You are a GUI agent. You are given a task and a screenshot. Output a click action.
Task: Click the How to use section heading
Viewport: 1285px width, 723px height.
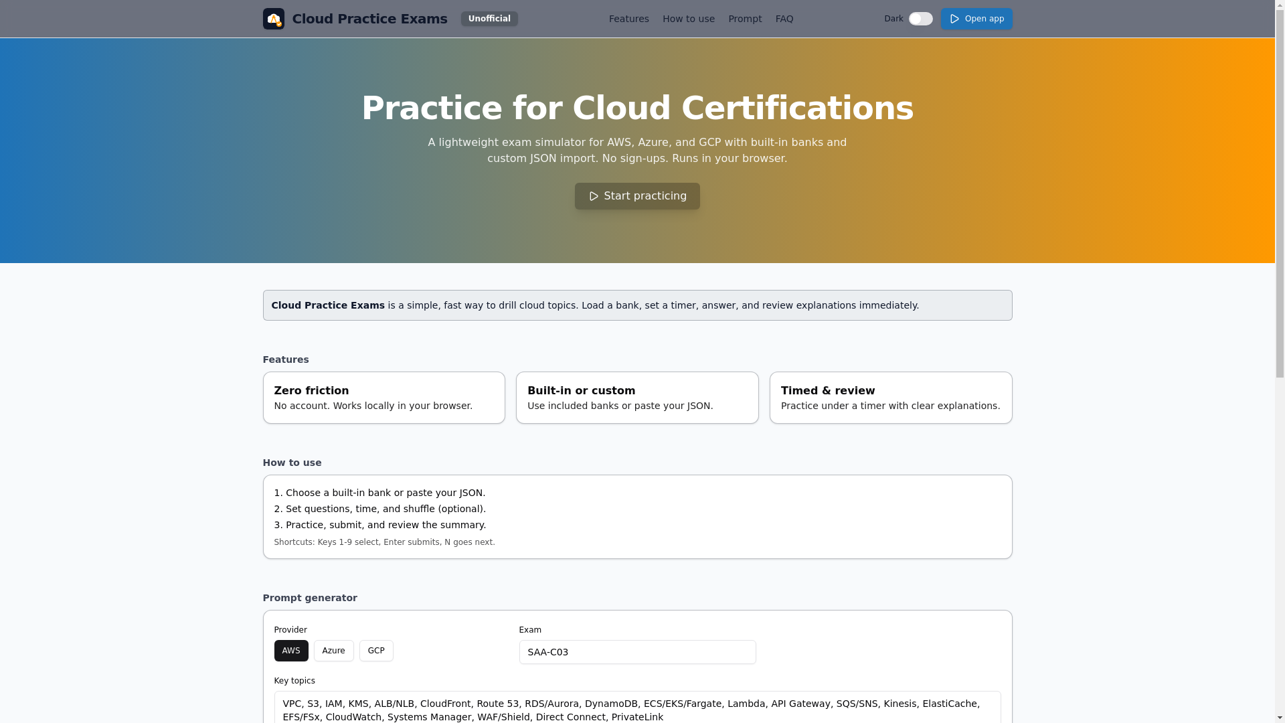click(292, 463)
